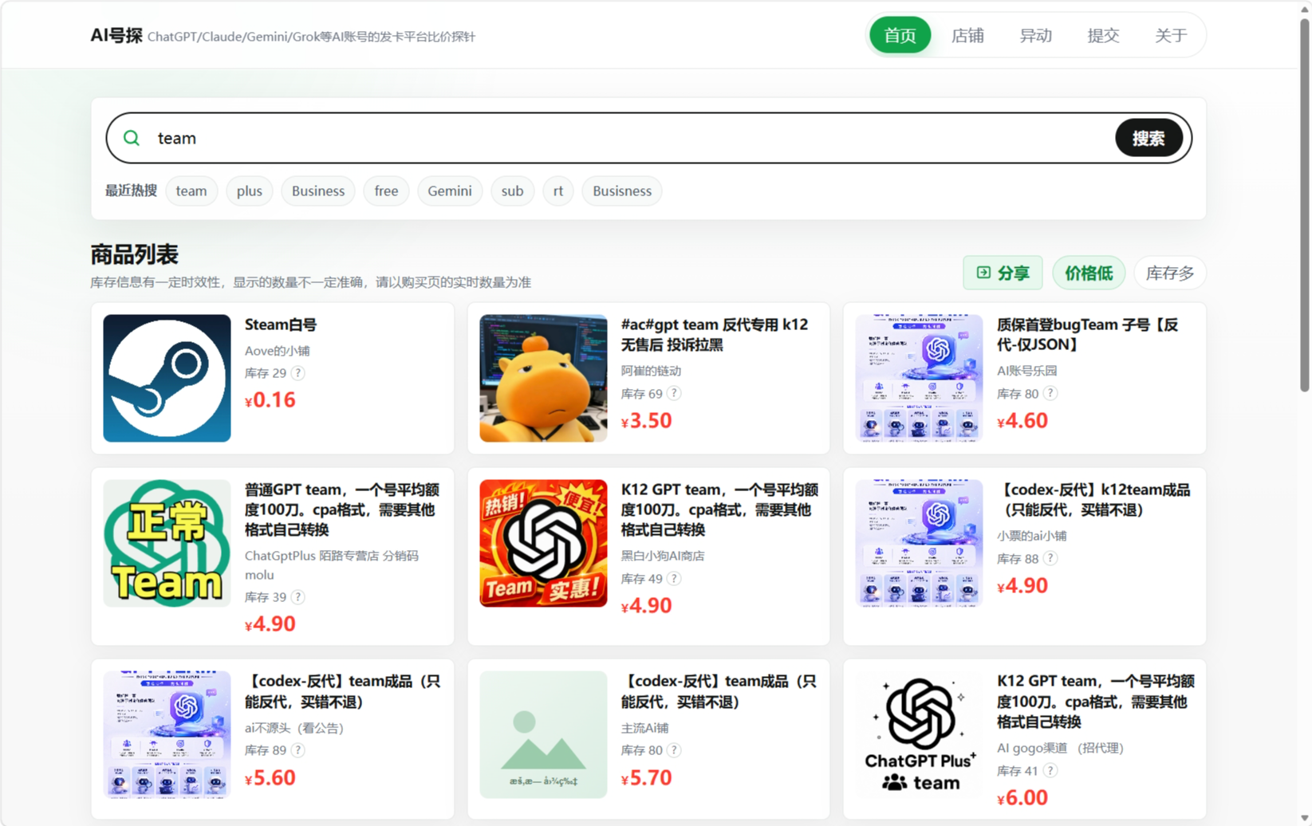Click the AI号探 site logo
The height and width of the screenshot is (826, 1312).
pos(116,36)
